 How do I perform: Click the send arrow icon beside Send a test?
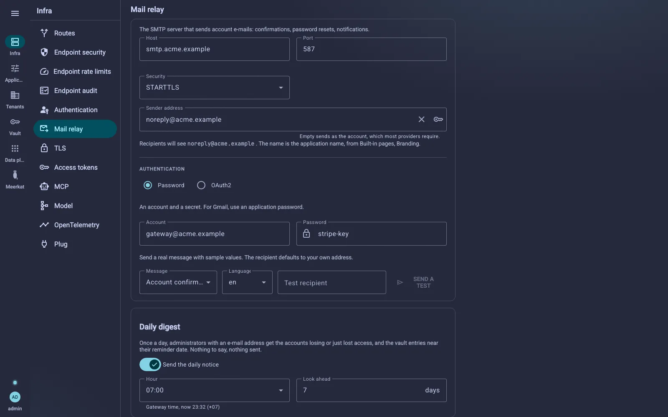(400, 282)
